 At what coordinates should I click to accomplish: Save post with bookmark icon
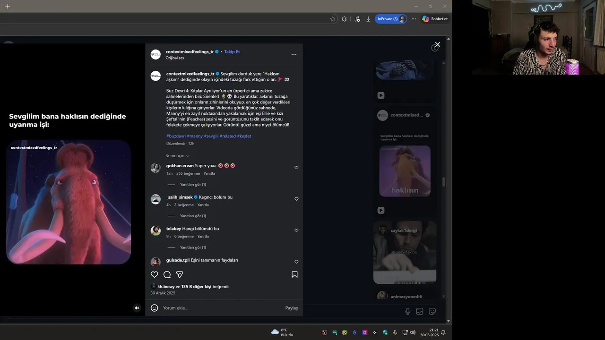[x=294, y=274]
